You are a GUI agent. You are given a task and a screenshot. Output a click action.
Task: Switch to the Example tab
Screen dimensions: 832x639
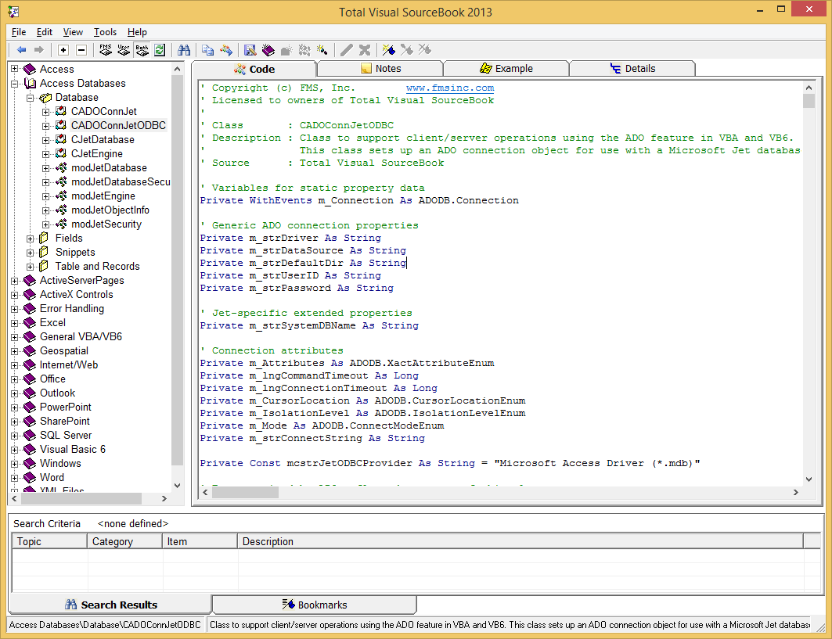coord(506,68)
